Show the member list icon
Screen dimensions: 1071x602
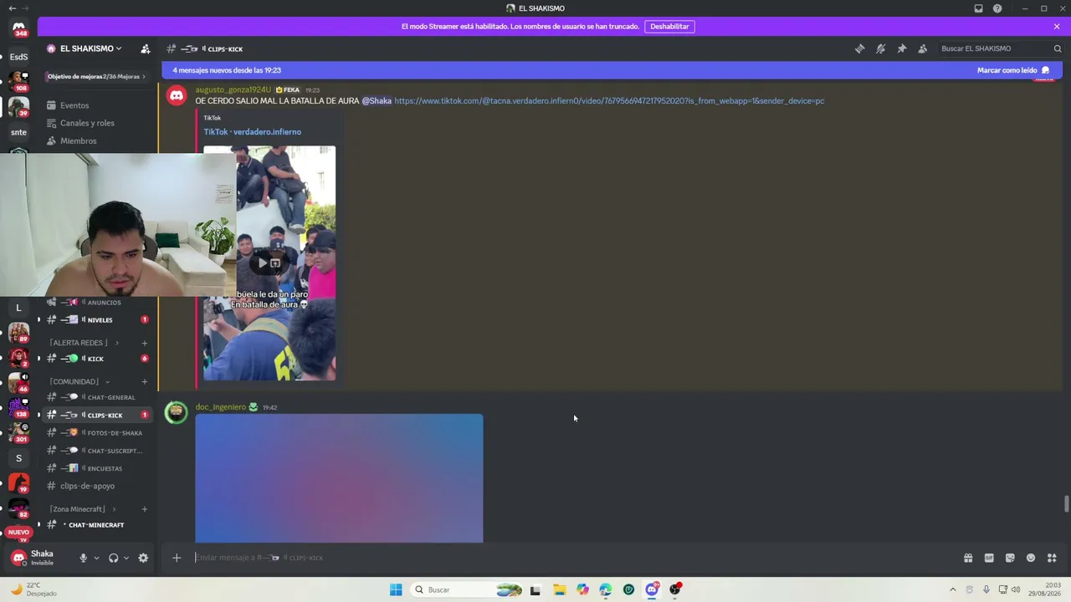click(922, 48)
